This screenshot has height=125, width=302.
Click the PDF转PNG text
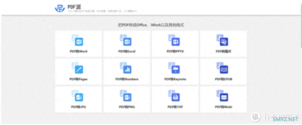(127, 107)
